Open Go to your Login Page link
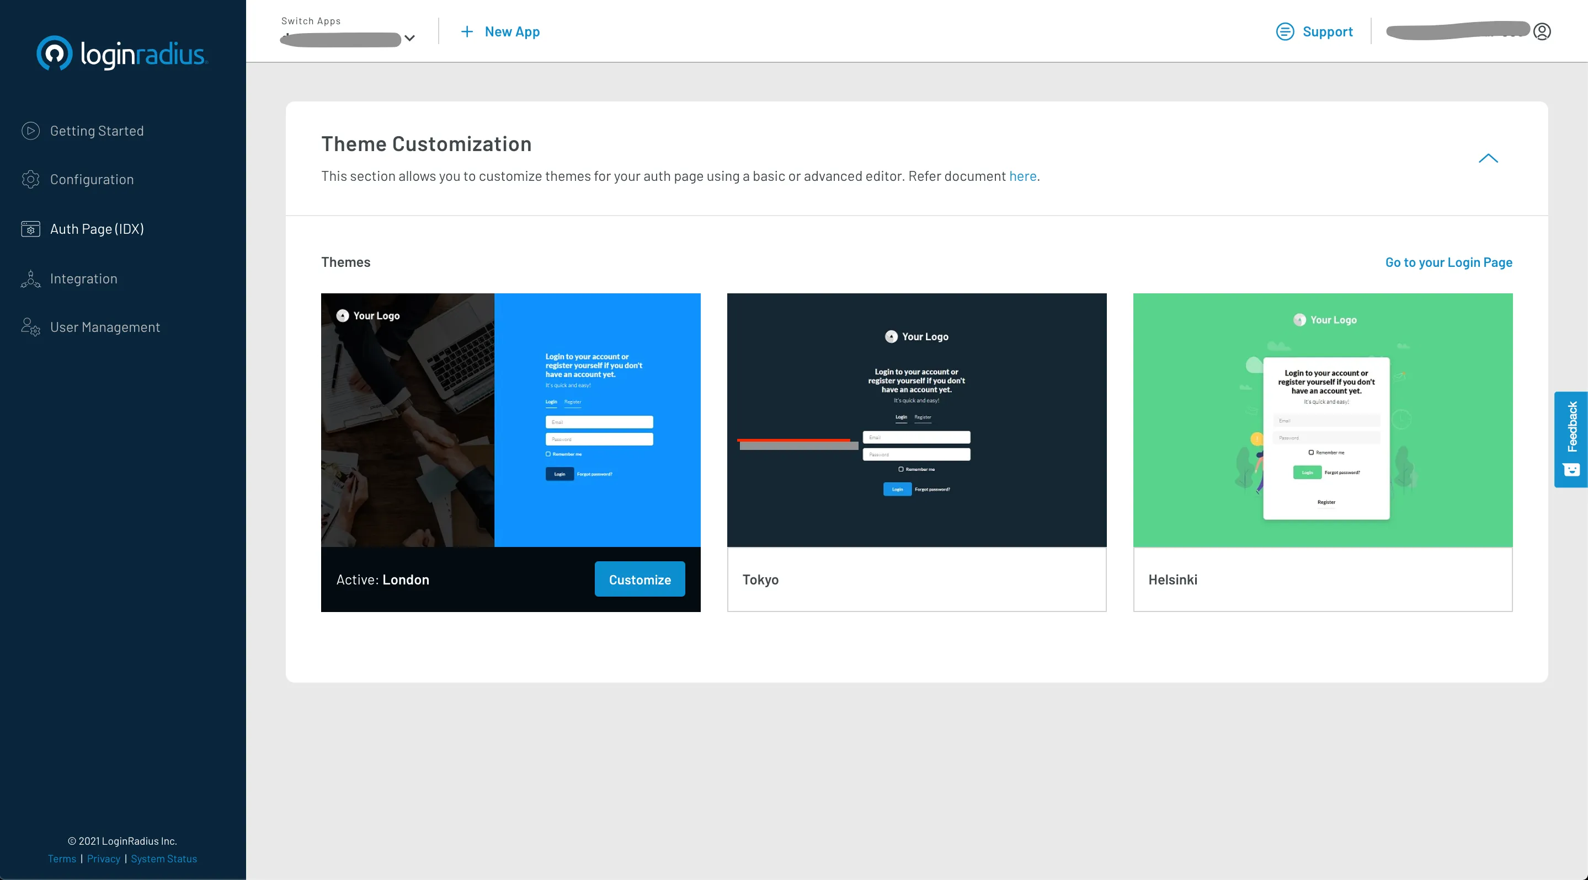Screen dimensions: 1588x880 point(1448,262)
